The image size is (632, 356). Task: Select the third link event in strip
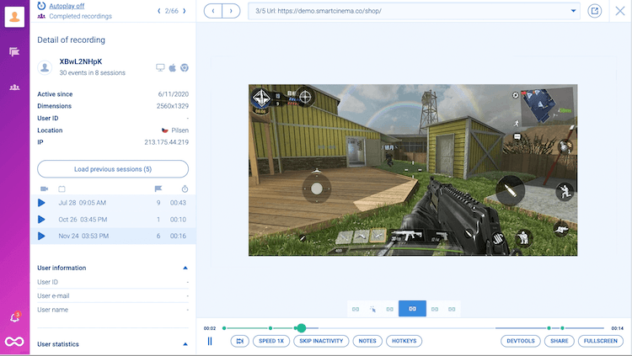click(390, 309)
